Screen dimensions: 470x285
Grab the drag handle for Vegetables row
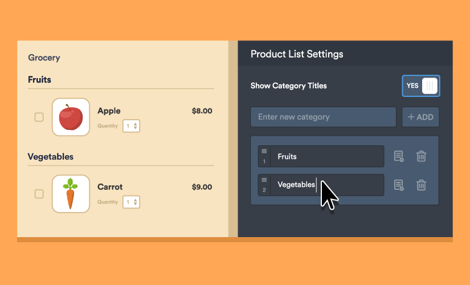(x=264, y=185)
